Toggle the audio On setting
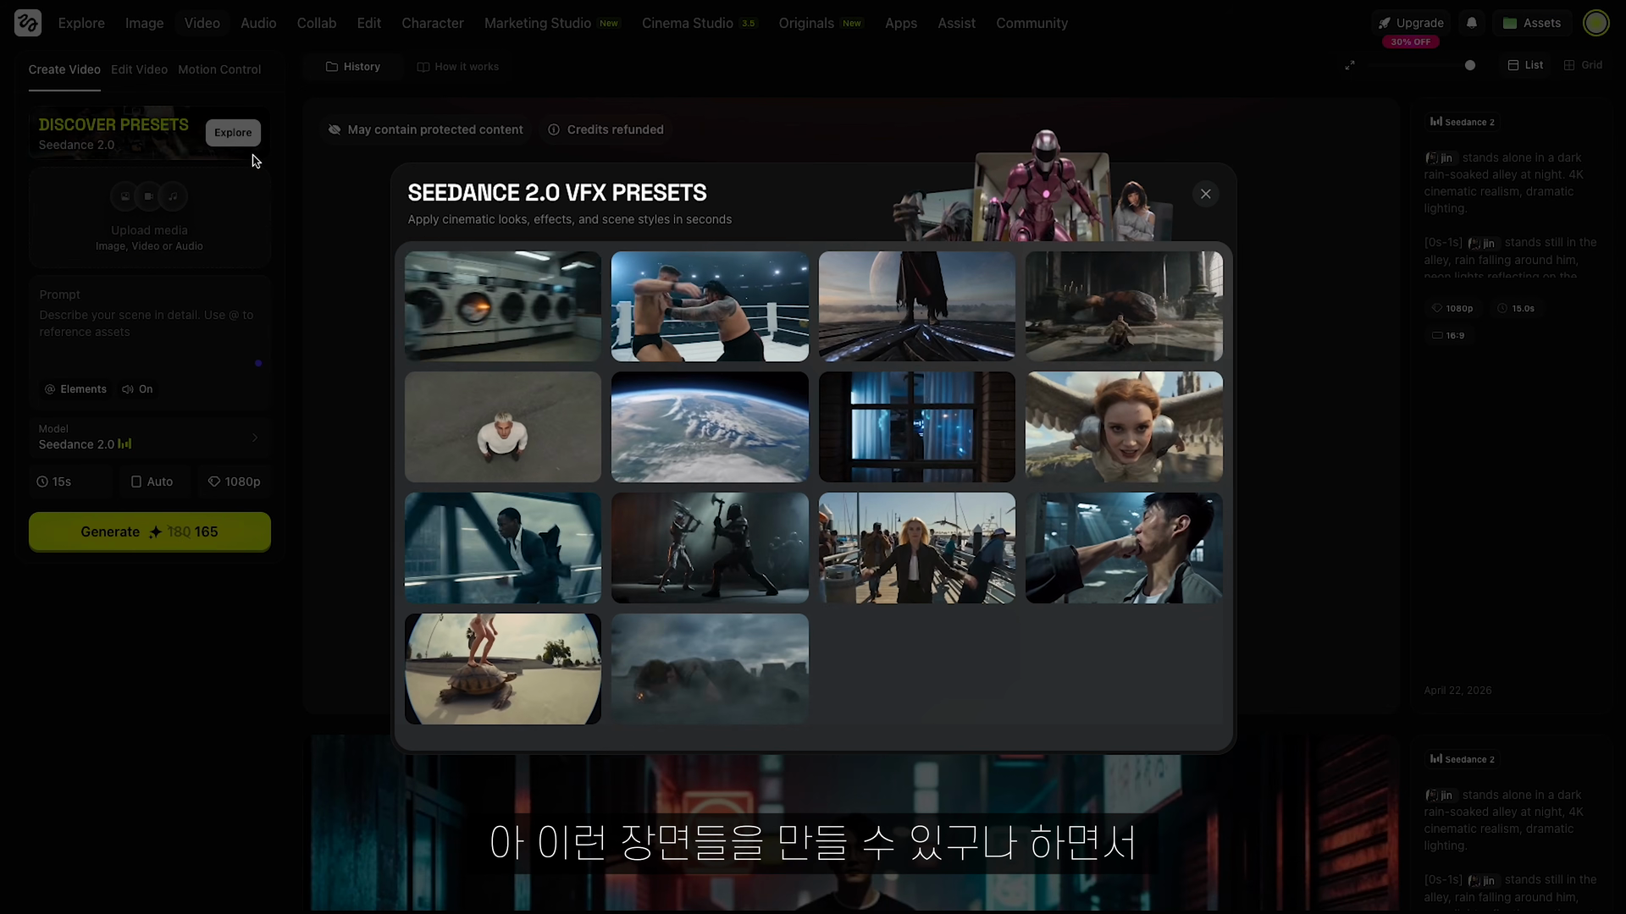Image resolution: width=1626 pixels, height=914 pixels. pyautogui.click(x=137, y=389)
